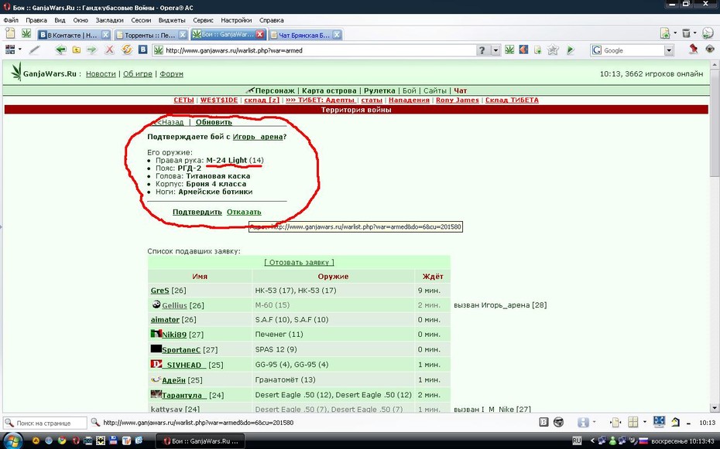Click the Обновить link
Screen dimensions: 720x449
point(214,122)
